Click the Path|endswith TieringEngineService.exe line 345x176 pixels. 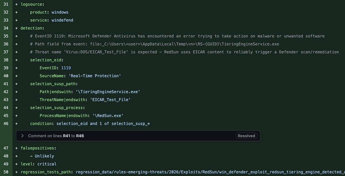pyautogui.click(x=90, y=92)
